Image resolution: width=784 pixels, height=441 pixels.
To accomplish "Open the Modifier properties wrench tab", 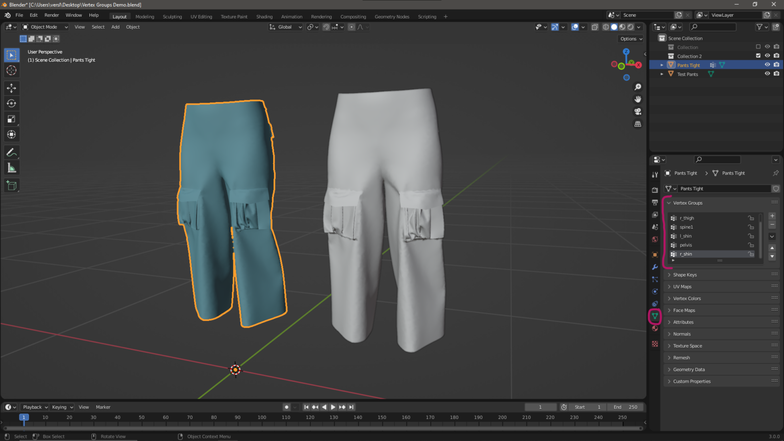I will pos(655,267).
